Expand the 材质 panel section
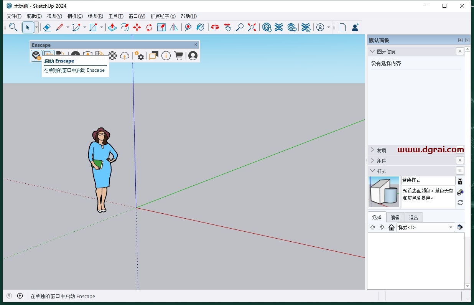 372,150
